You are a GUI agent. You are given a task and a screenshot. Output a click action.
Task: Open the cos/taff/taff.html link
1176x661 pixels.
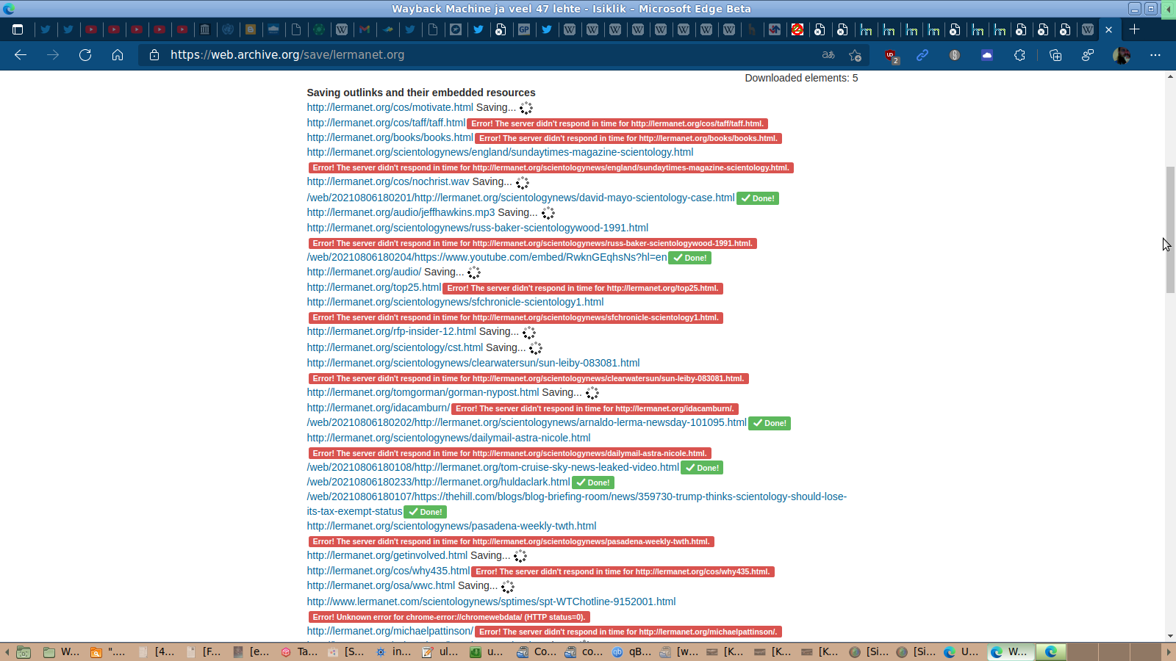click(387, 123)
